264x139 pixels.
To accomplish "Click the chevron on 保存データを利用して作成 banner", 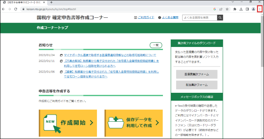I will 157,123.
